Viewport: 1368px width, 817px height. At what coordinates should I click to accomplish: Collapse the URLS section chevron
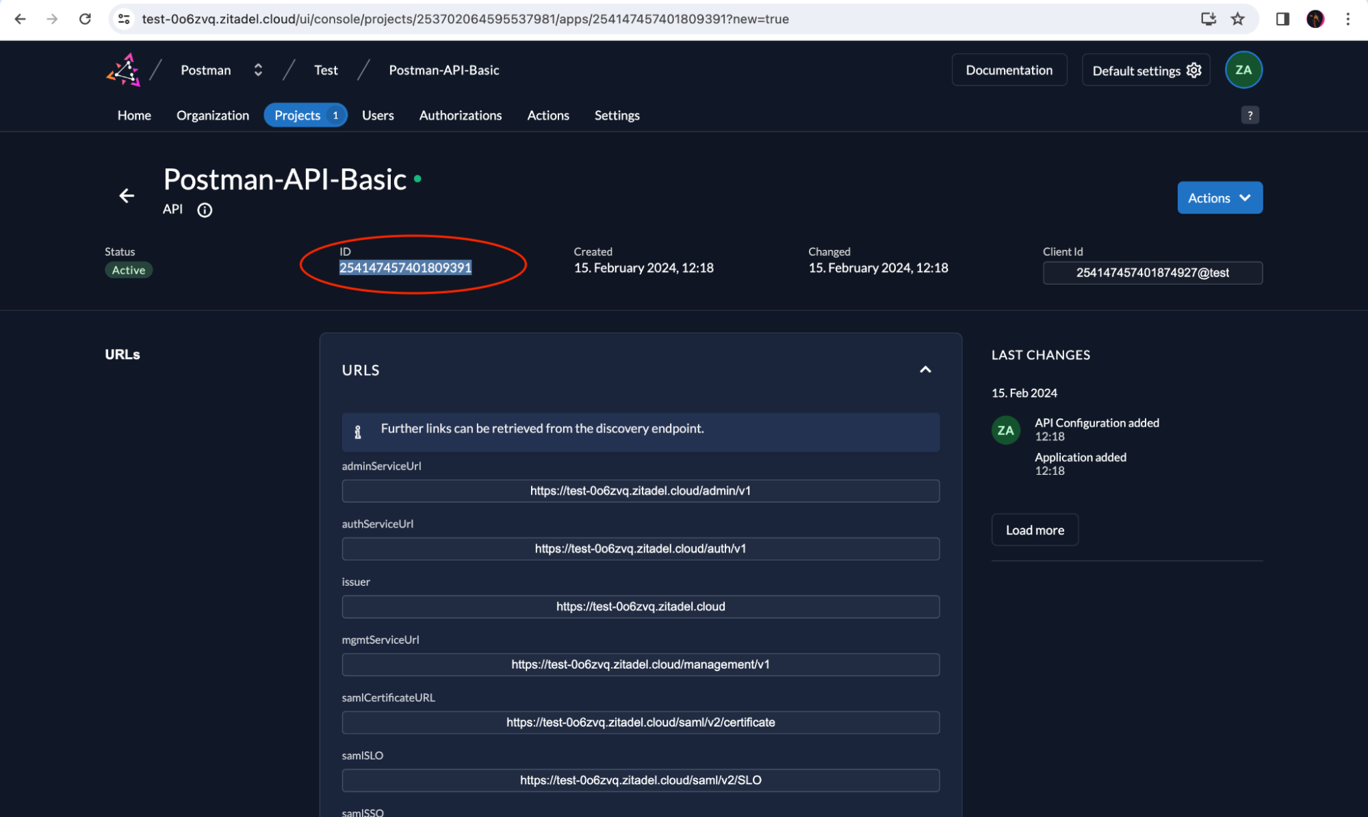925,369
